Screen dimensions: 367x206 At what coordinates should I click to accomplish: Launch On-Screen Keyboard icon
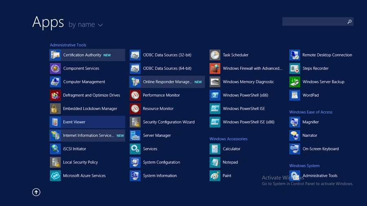[x=295, y=149]
